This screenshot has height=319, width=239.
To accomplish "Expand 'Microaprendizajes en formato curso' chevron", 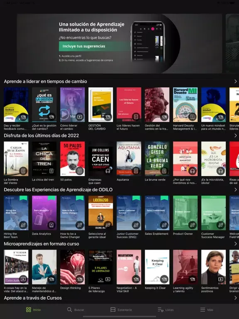I will coord(235,244).
